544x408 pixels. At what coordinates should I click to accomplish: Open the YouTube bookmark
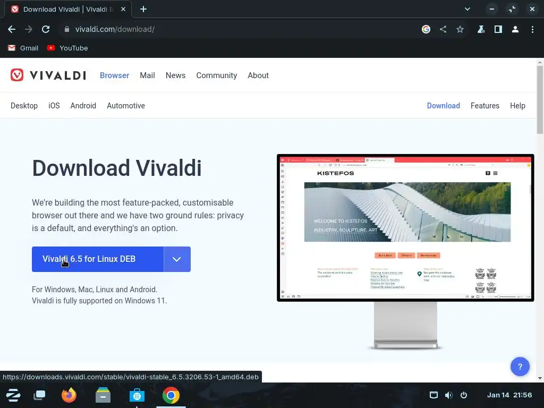67,48
